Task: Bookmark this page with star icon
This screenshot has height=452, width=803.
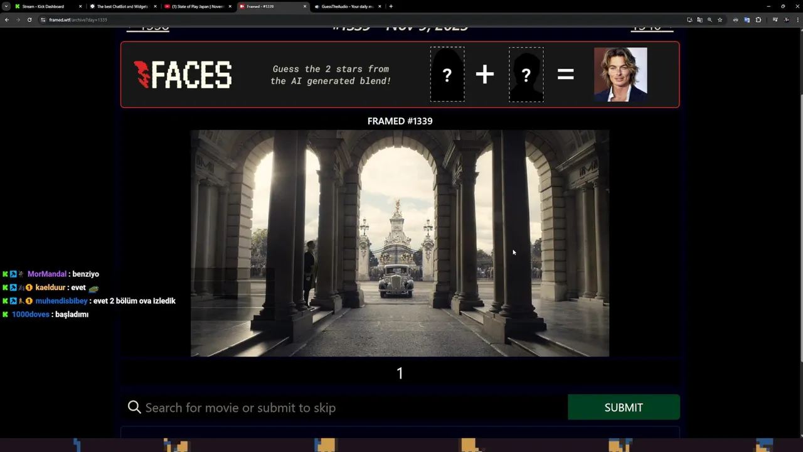Action: 720,19
